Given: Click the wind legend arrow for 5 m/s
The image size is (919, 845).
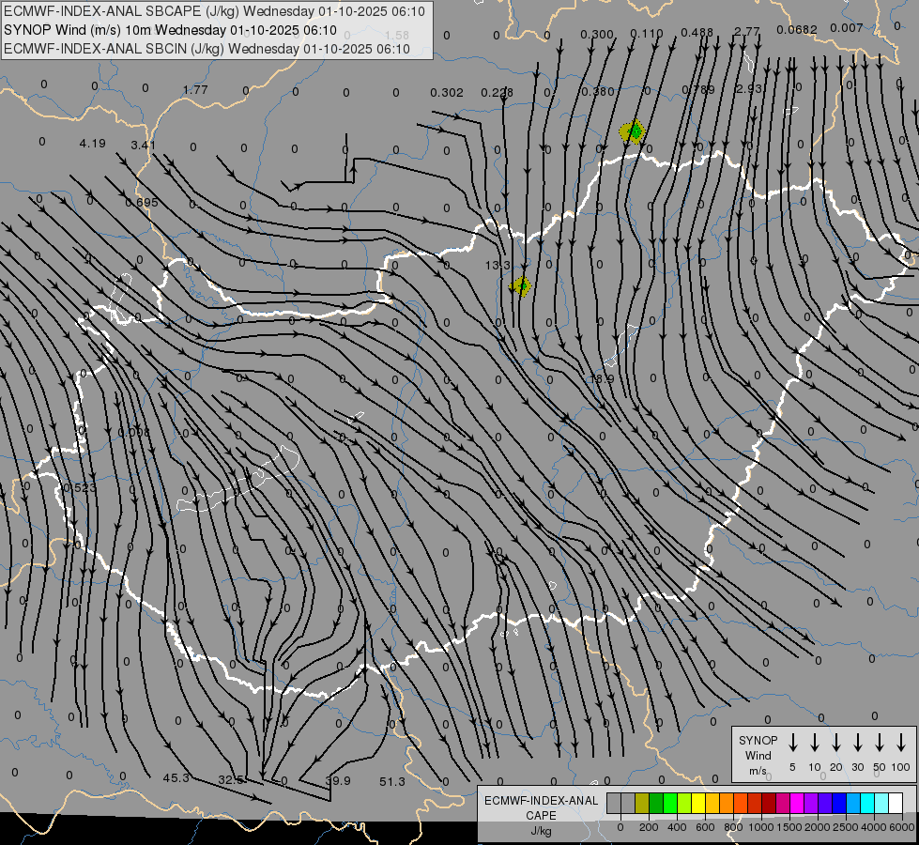Looking at the screenshot, I should click(792, 742).
